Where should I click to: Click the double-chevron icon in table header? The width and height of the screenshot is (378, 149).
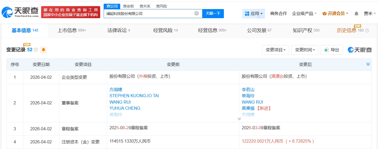[x=368, y=64]
